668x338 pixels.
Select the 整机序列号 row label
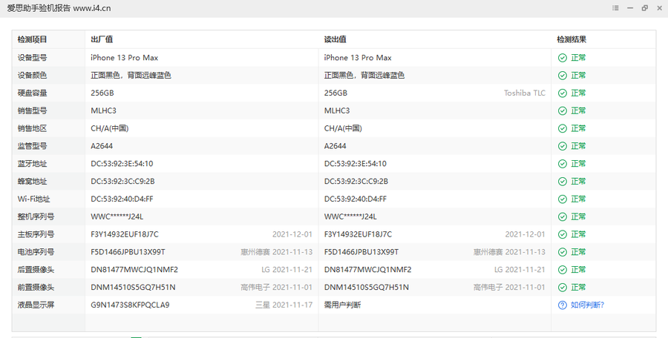click(x=36, y=216)
